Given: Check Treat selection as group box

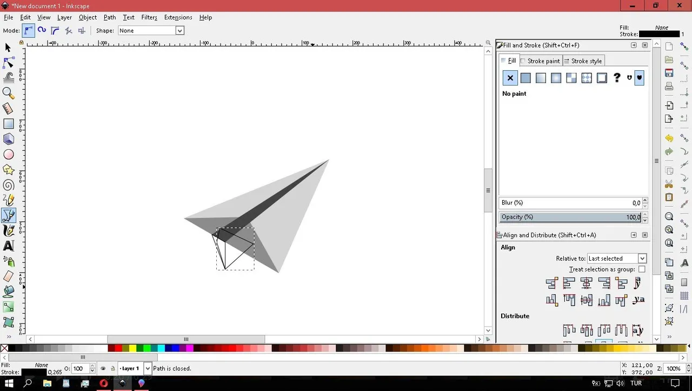Looking at the screenshot, I should [x=642, y=269].
